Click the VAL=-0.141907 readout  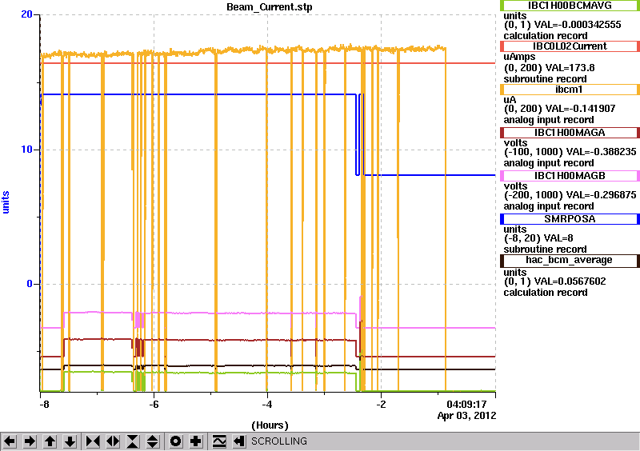pyautogui.click(x=581, y=109)
